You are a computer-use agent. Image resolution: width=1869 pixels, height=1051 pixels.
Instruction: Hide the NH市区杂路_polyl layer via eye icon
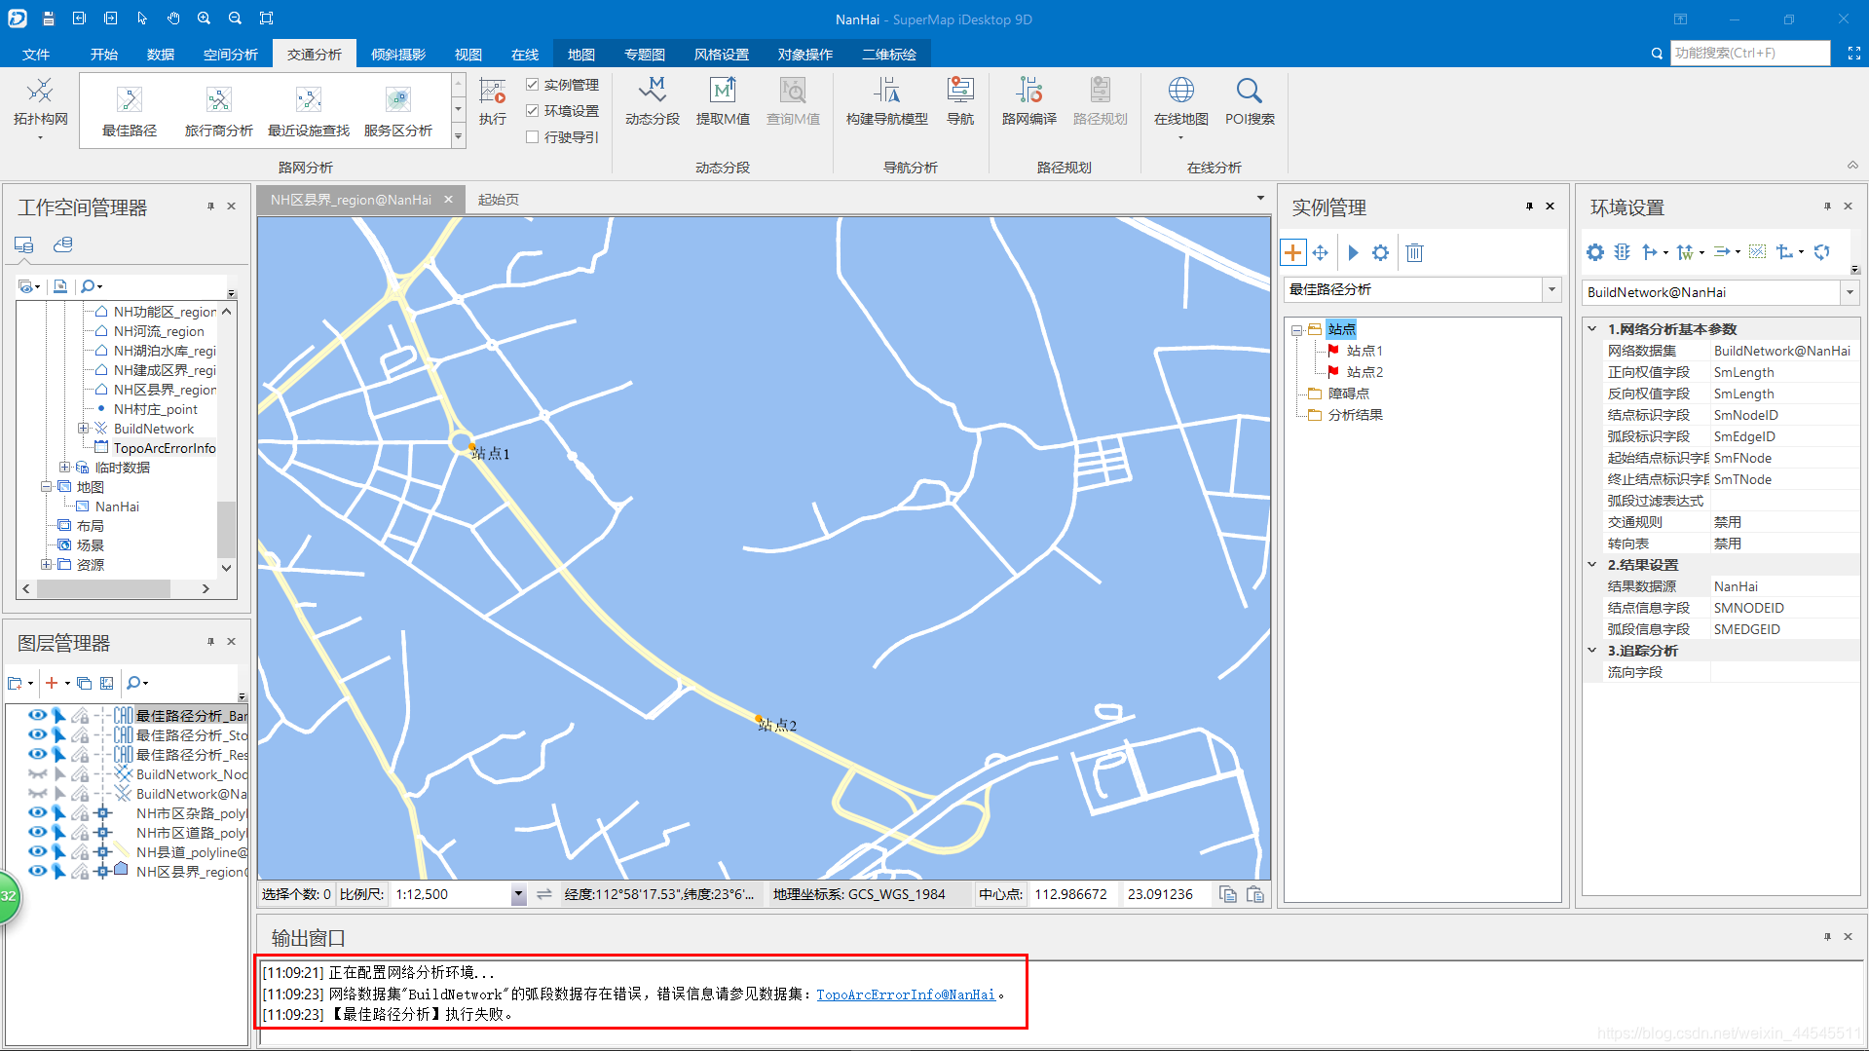pos(37,813)
